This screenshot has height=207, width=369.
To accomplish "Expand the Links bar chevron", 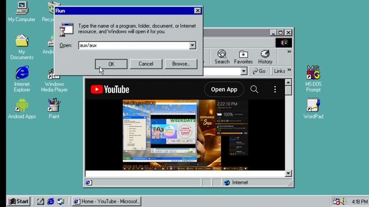I will tap(289, 70).
